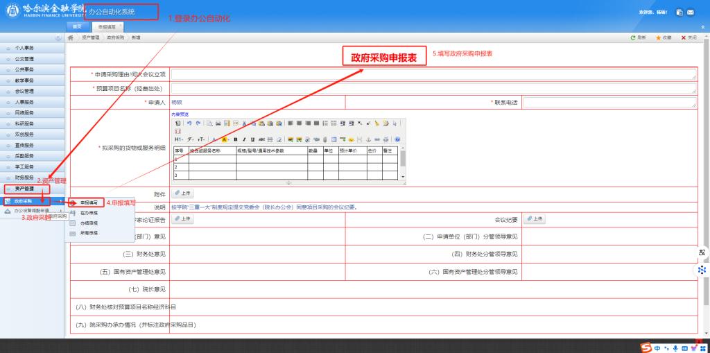Open the H1 heading dropdown
This screenshot has height=353, width=710.
coord(179,139)
